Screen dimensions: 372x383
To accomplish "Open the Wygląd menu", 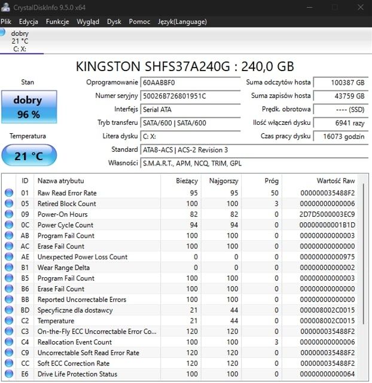I will tap(88, 22).
